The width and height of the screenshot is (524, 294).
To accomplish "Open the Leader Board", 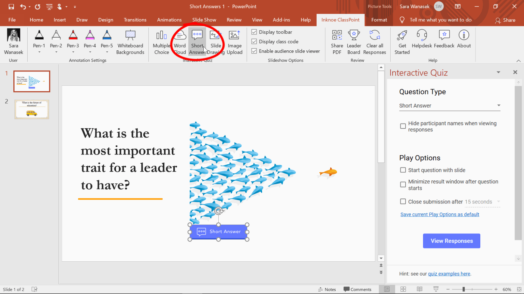I will (x=354, y=42).
